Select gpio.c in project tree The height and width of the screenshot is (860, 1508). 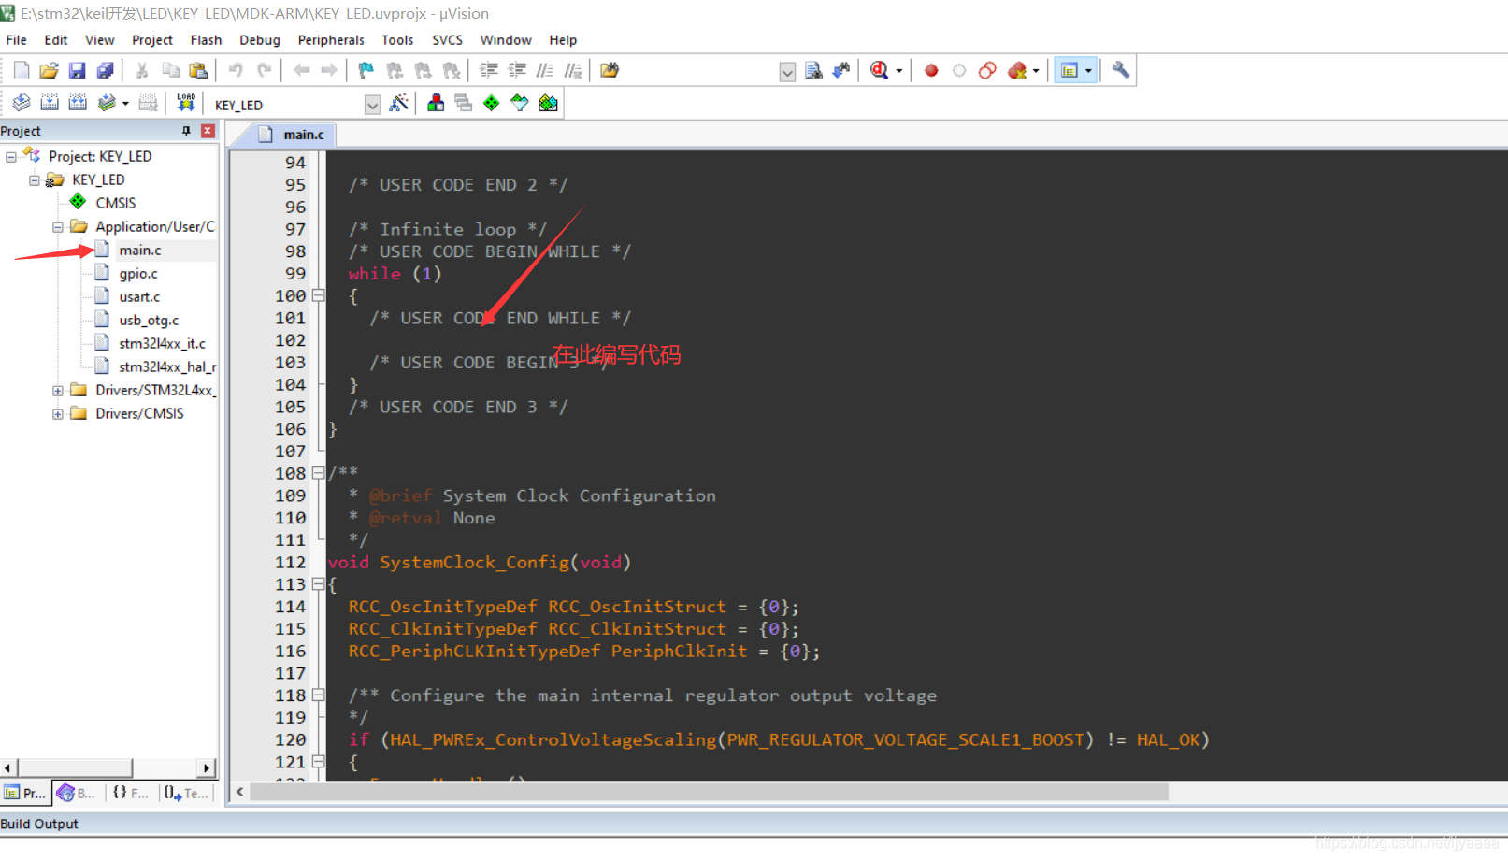pos(138,274)
